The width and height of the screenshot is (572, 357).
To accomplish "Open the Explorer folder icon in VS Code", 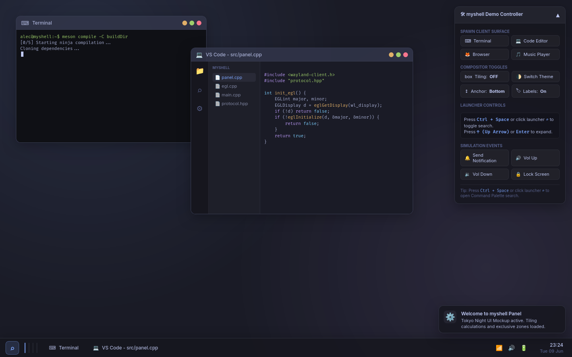I will tap(200, 71).
